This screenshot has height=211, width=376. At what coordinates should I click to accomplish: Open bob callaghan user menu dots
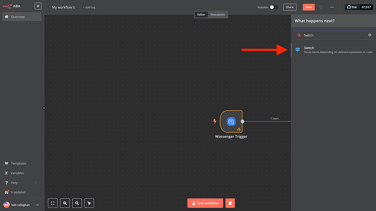pyautogui.click(x=37, y=205)
